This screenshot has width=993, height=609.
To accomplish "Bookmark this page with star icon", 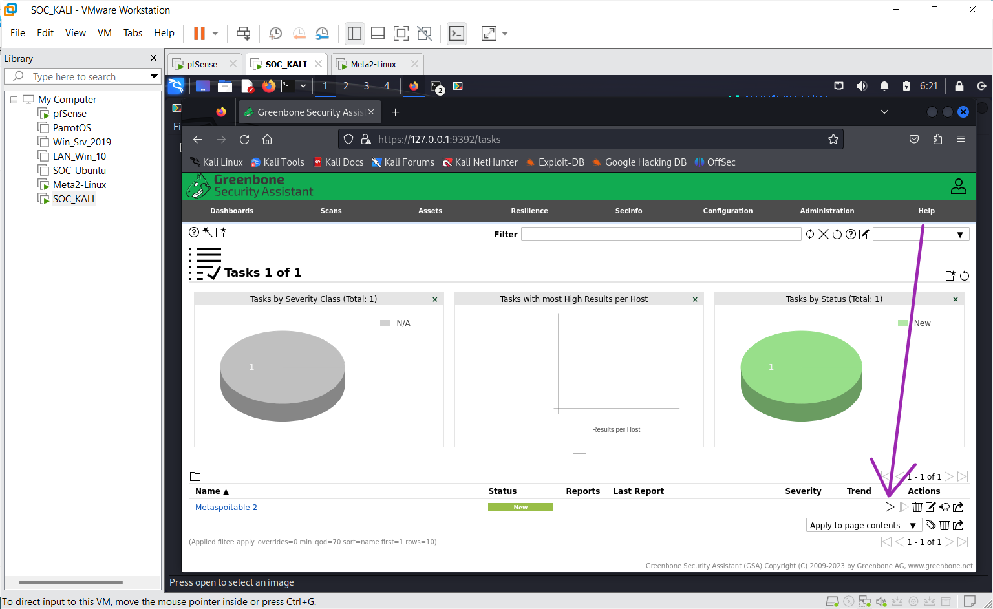I will (x=833, y=139).
